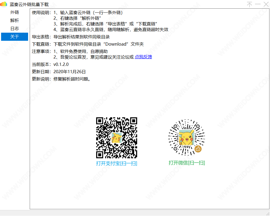Click the 更新日期： label
This screenshot has width=270, height=216.
[x=42, y=72]
